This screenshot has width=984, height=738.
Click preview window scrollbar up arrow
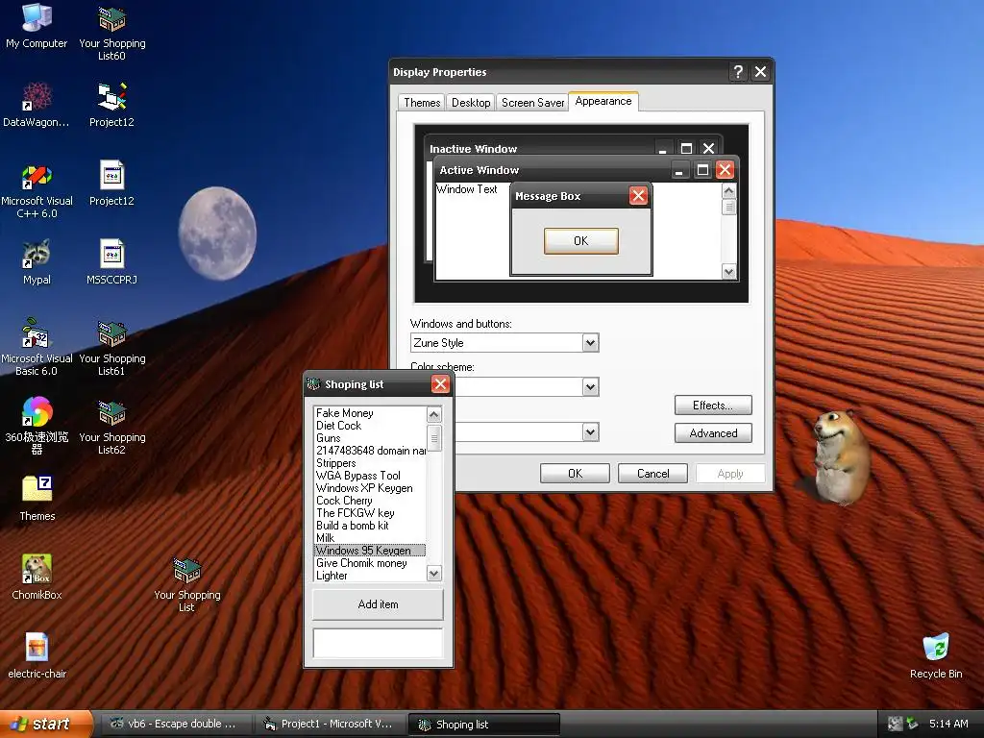(728, 191)
